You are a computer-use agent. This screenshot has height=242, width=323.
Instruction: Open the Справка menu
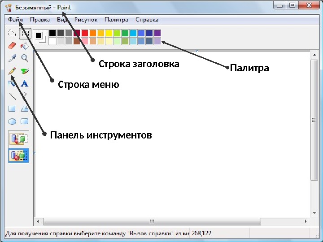(x=147, y=20)
